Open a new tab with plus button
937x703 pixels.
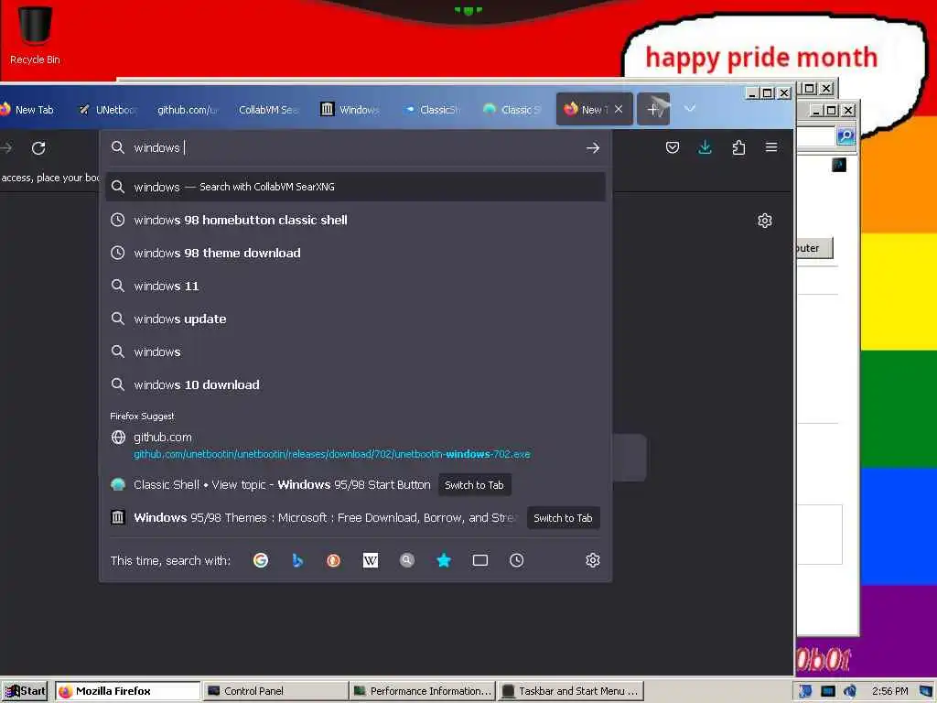653,110
